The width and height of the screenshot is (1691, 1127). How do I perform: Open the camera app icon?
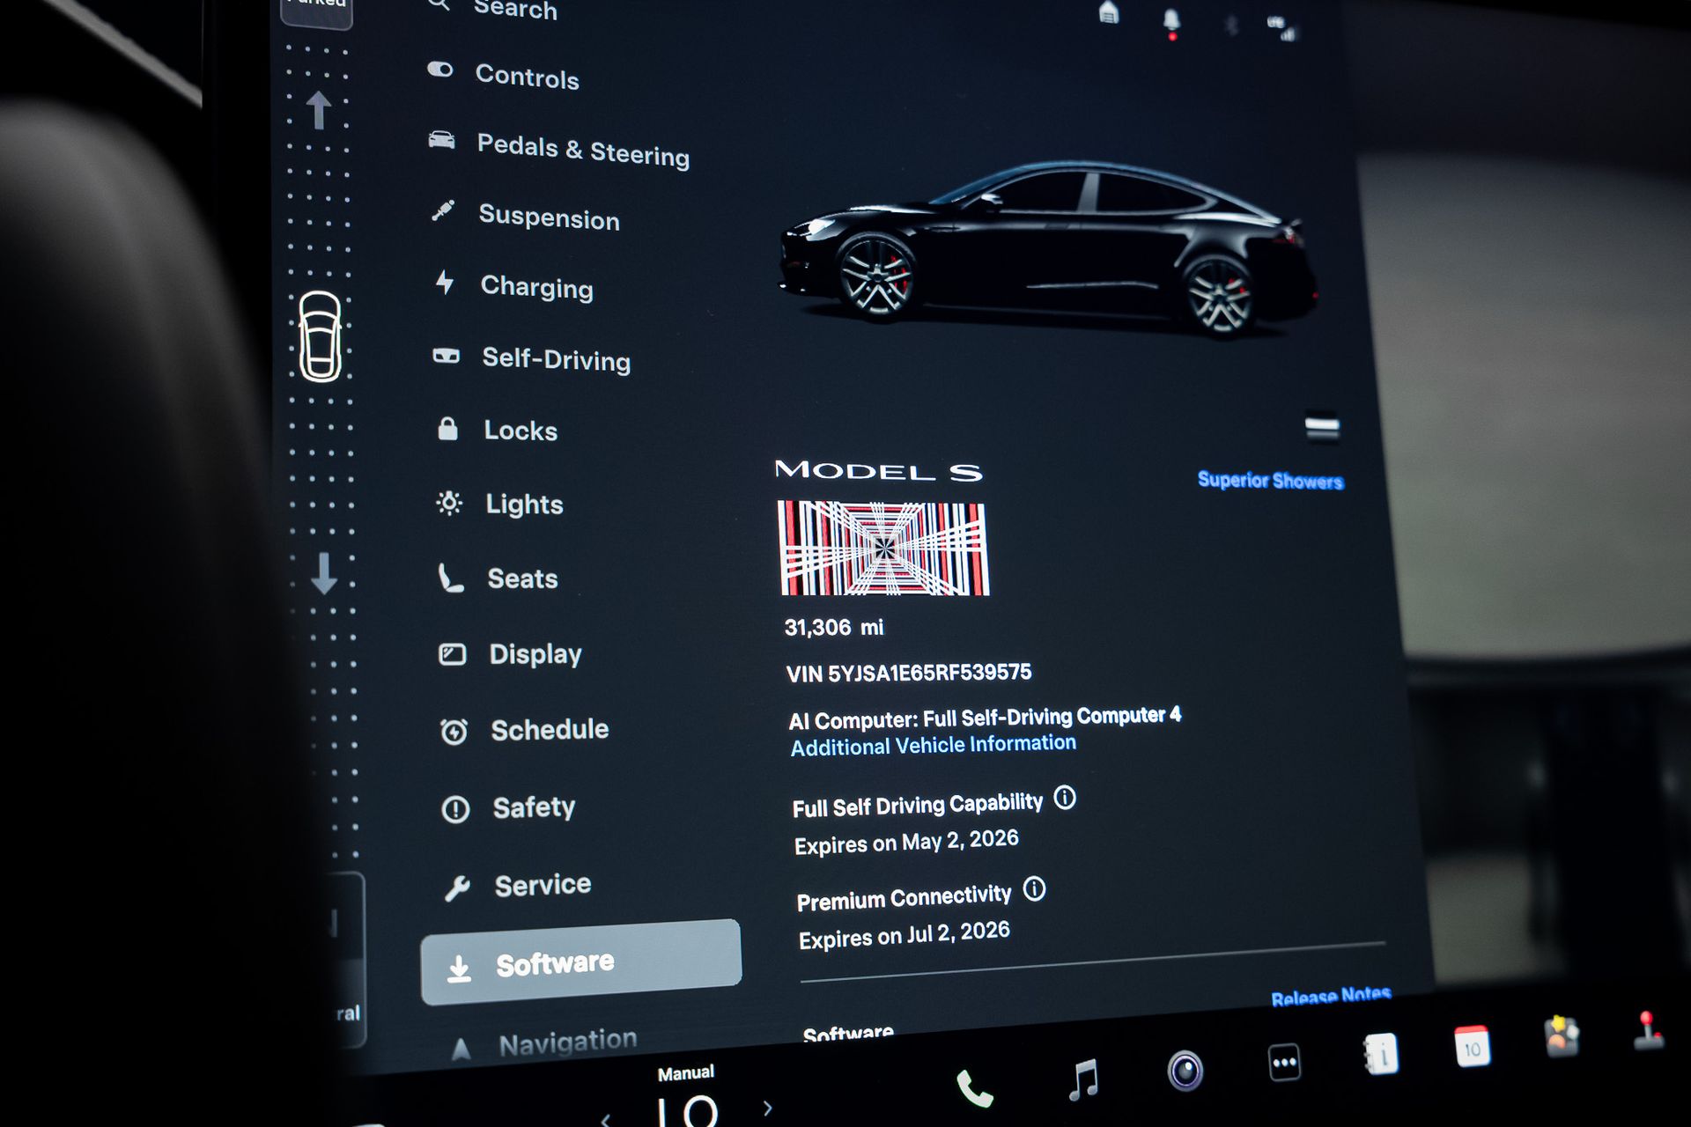tap(1185, 1071)
